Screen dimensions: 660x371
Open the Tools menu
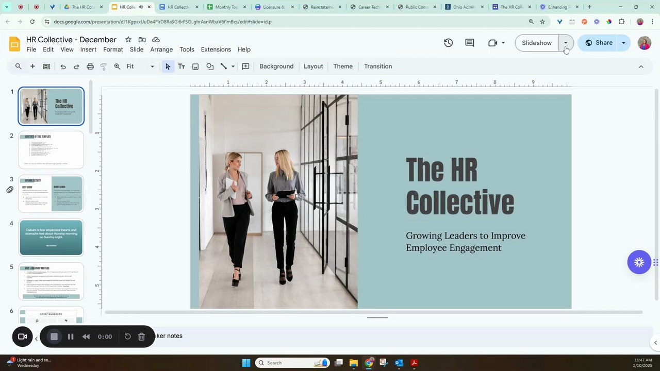tap(187, 49)
